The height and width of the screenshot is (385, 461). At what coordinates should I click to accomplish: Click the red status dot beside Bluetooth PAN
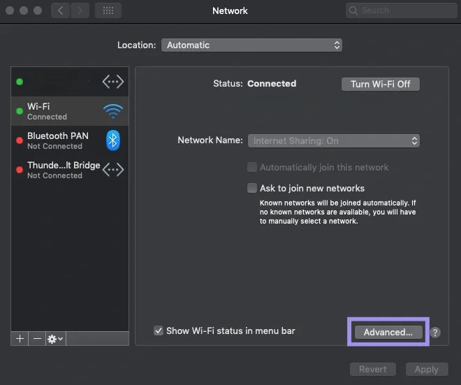pos(20,140)
